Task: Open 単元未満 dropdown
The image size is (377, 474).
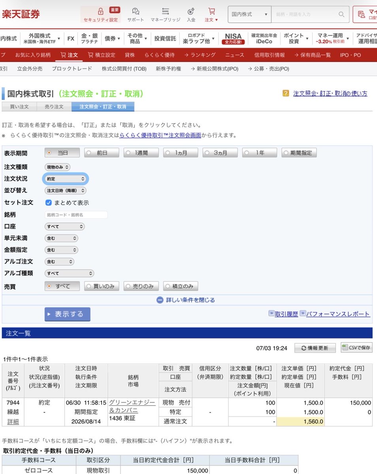Action: (61, 238)
